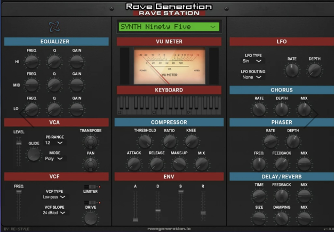Toggle the DRIVE switch
Image resolution: width=334 pixels, height=232 pixels.
[x=90, y=202]
